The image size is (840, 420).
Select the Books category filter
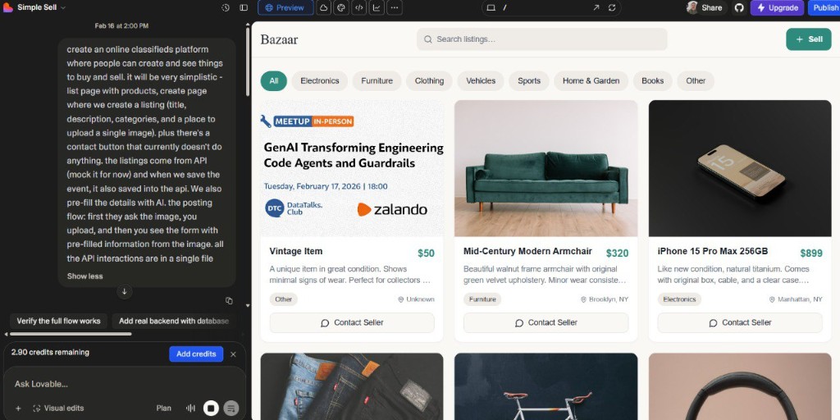653,81
